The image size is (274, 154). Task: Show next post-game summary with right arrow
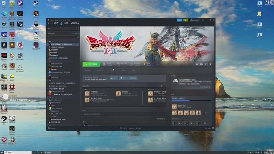click(161, 86)
